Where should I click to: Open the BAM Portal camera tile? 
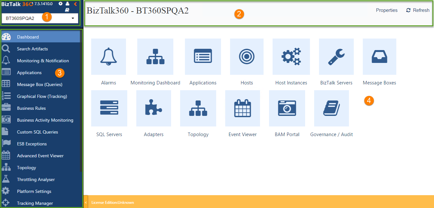click(287, 108)
